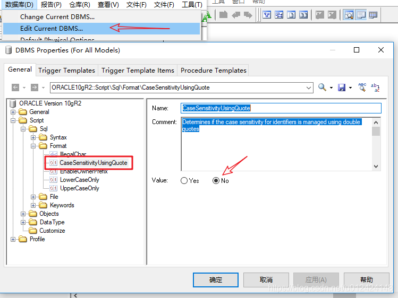The width and height of the screenshot is (398, 298).
Task: Expand the General folder node
Action: coord(13,112)
